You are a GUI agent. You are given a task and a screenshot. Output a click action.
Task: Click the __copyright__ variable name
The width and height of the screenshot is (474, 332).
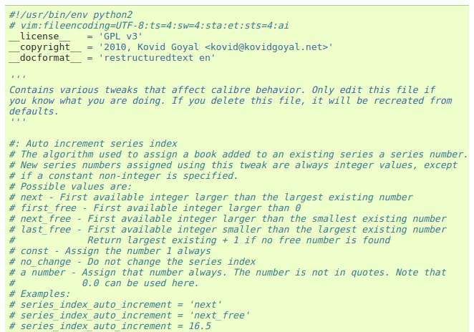(x=39, y=47)
